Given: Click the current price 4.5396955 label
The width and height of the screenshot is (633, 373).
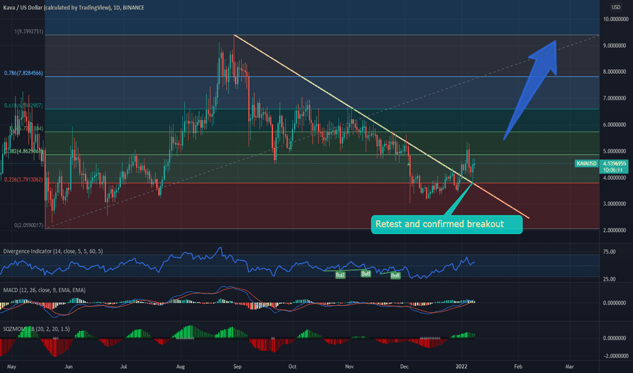Looking at the screenshot, I should tap(615, 163).
